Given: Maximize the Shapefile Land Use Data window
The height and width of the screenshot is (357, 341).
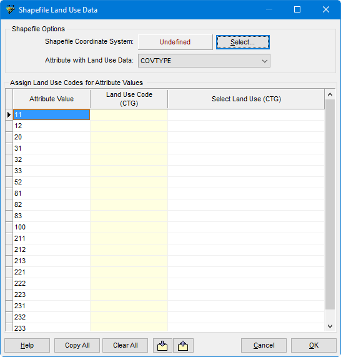Looking at the screenshot, I should click(297, 9).
